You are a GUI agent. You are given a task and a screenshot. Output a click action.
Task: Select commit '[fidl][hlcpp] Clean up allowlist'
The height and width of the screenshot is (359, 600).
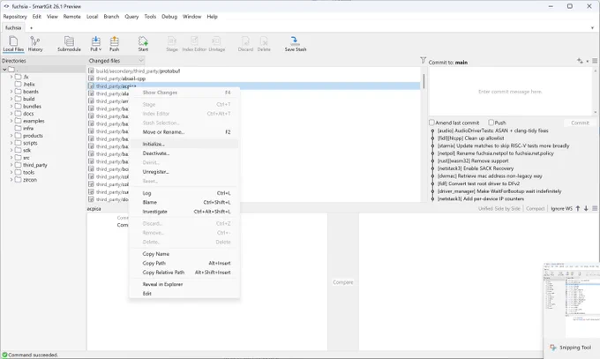(x=470, y=138)
